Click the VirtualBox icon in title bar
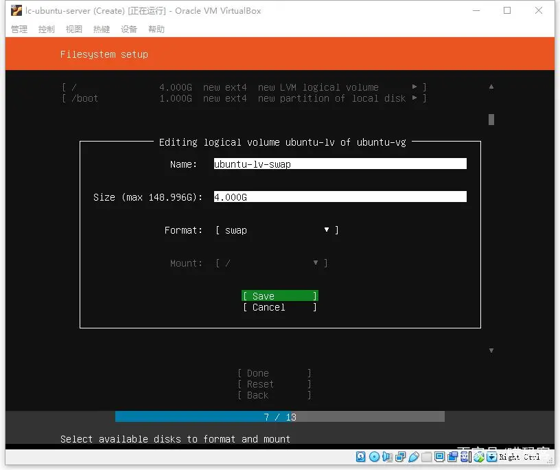 [x=16, y=11]
